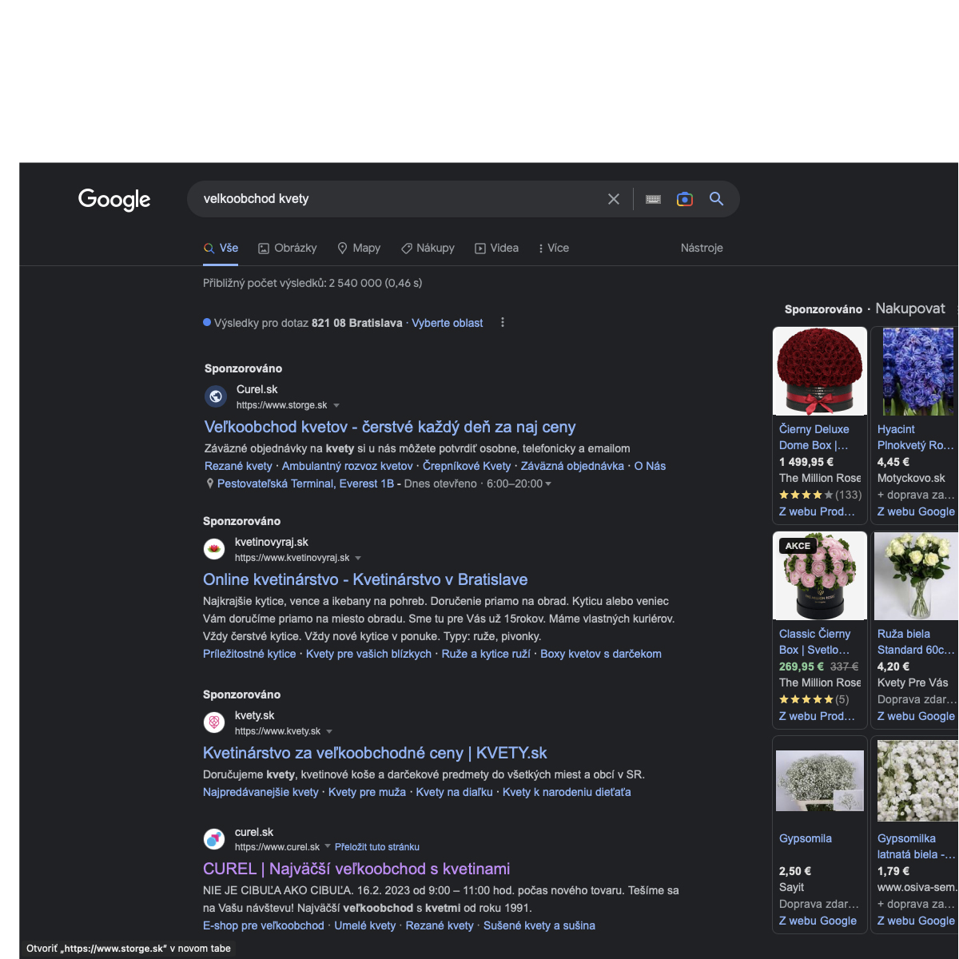Open Kvety na diaľku sitelink

pos(454,792)
